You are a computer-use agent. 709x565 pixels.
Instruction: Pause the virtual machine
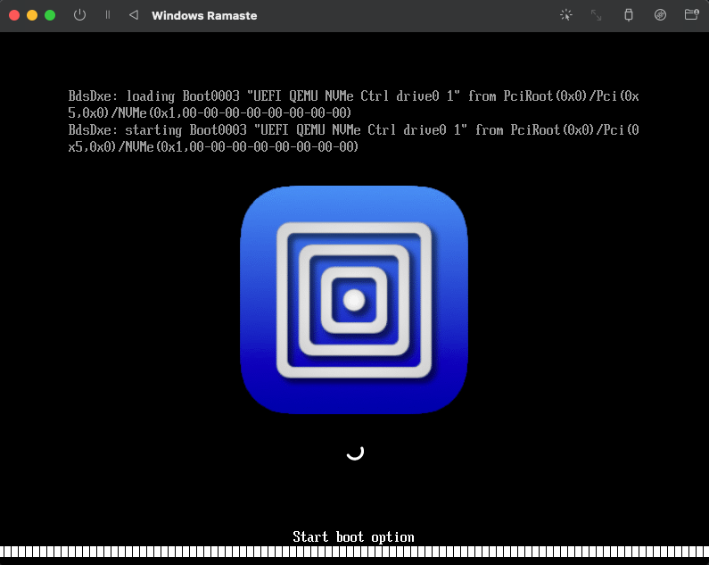click(108, 15)
